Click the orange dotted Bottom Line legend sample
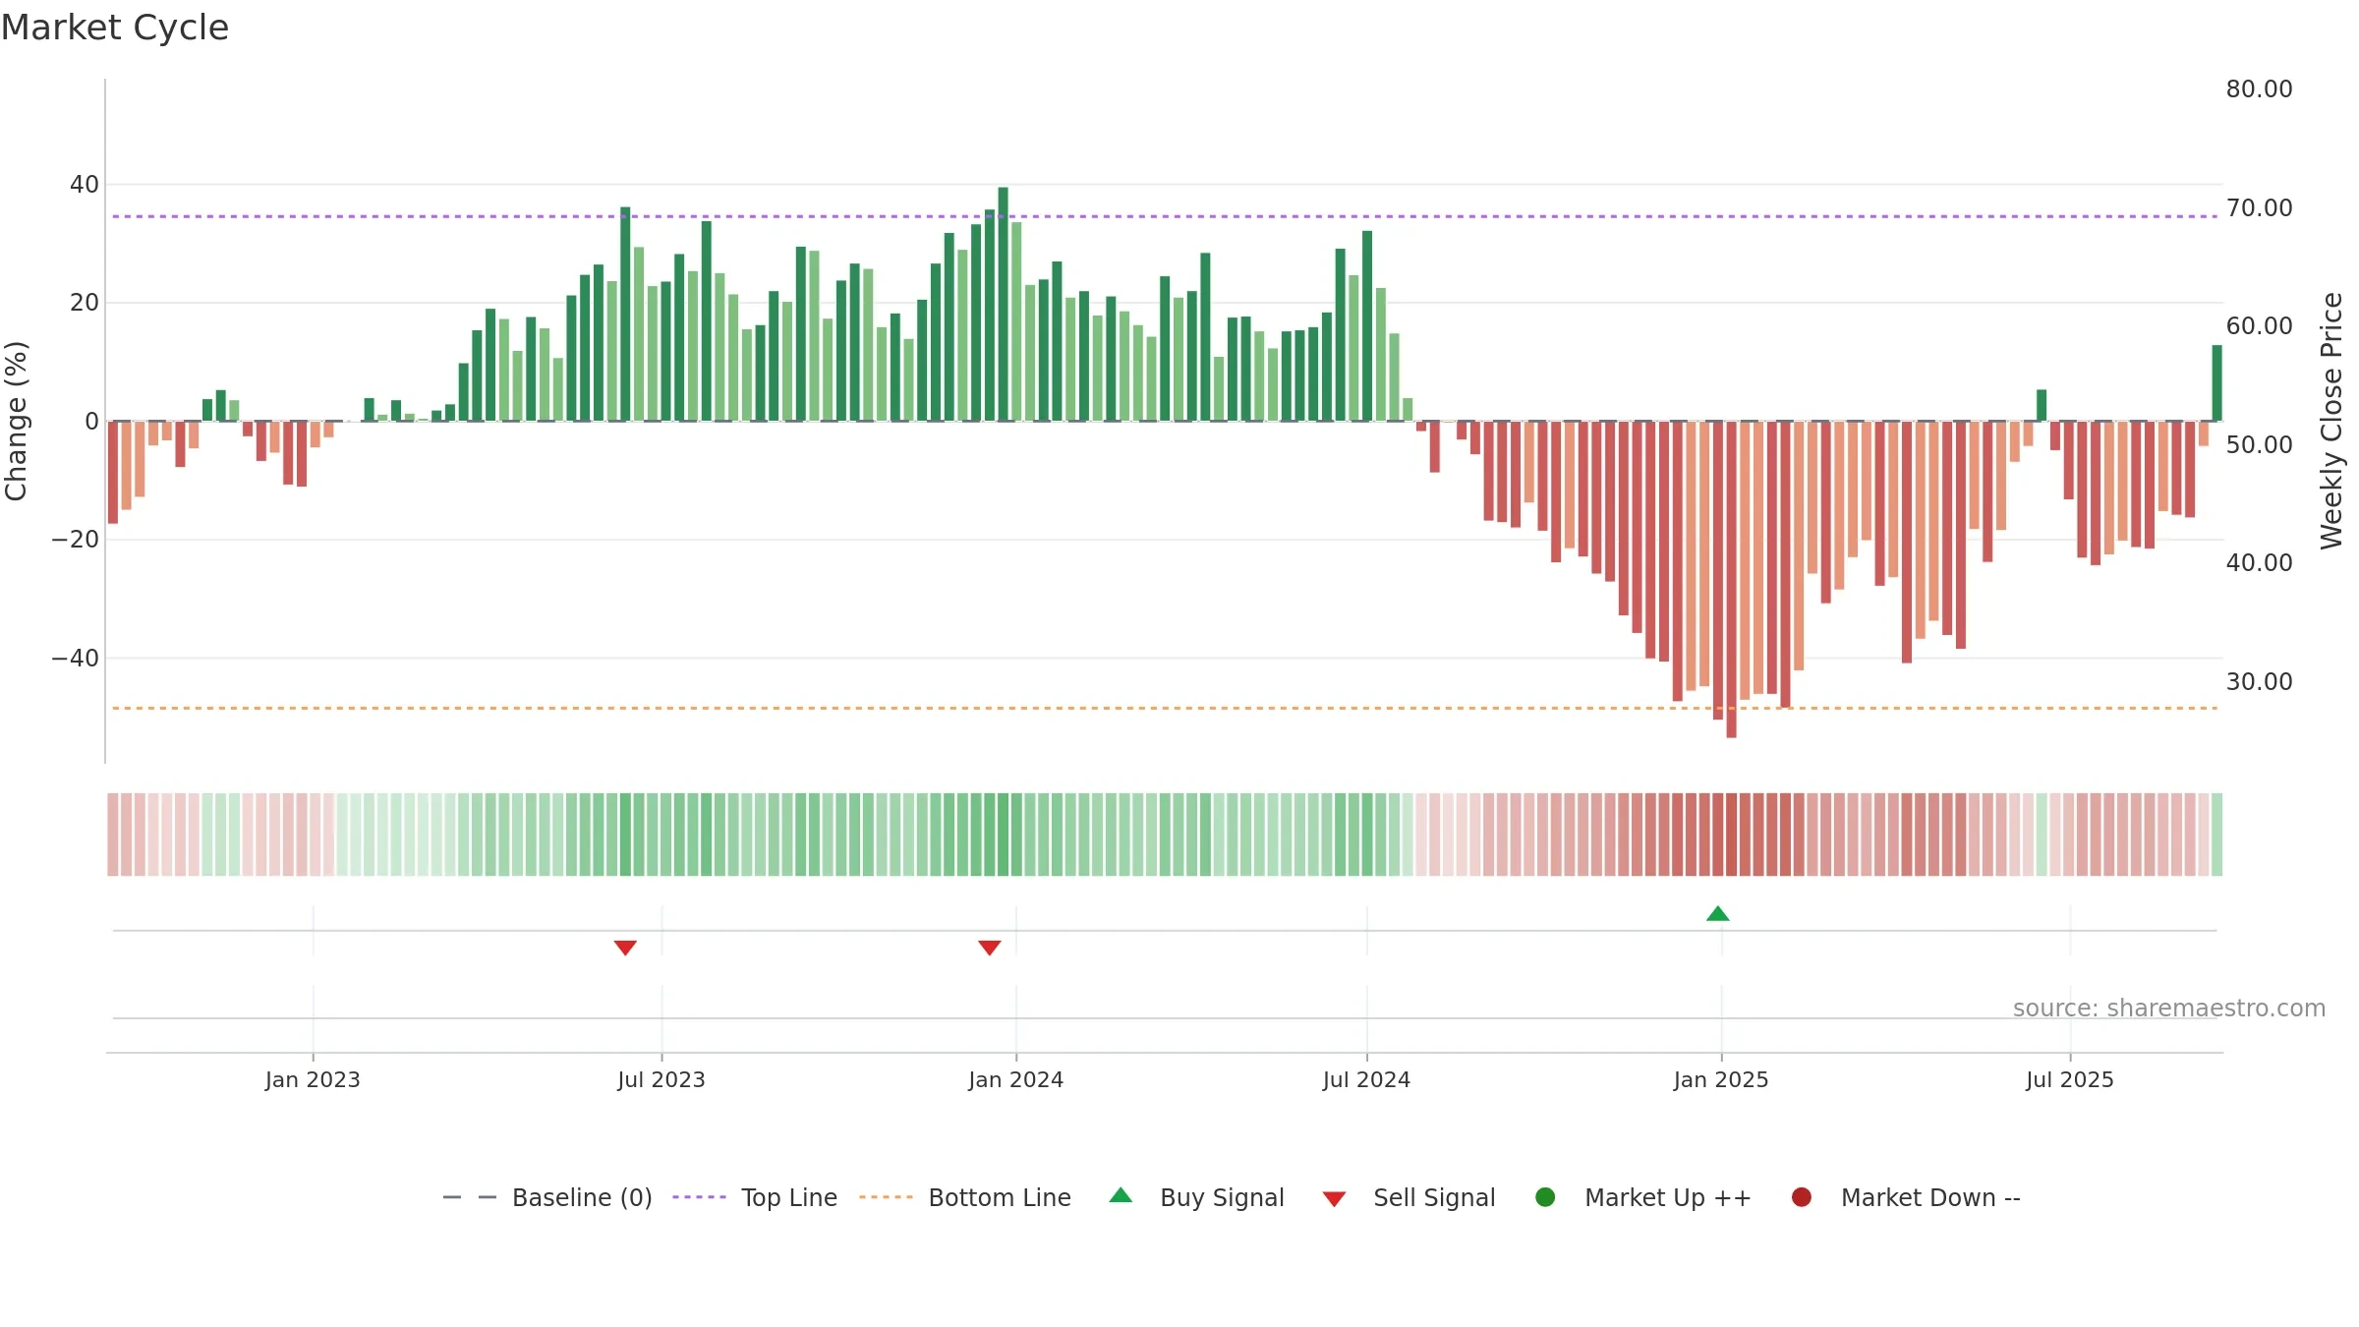 886,1197
